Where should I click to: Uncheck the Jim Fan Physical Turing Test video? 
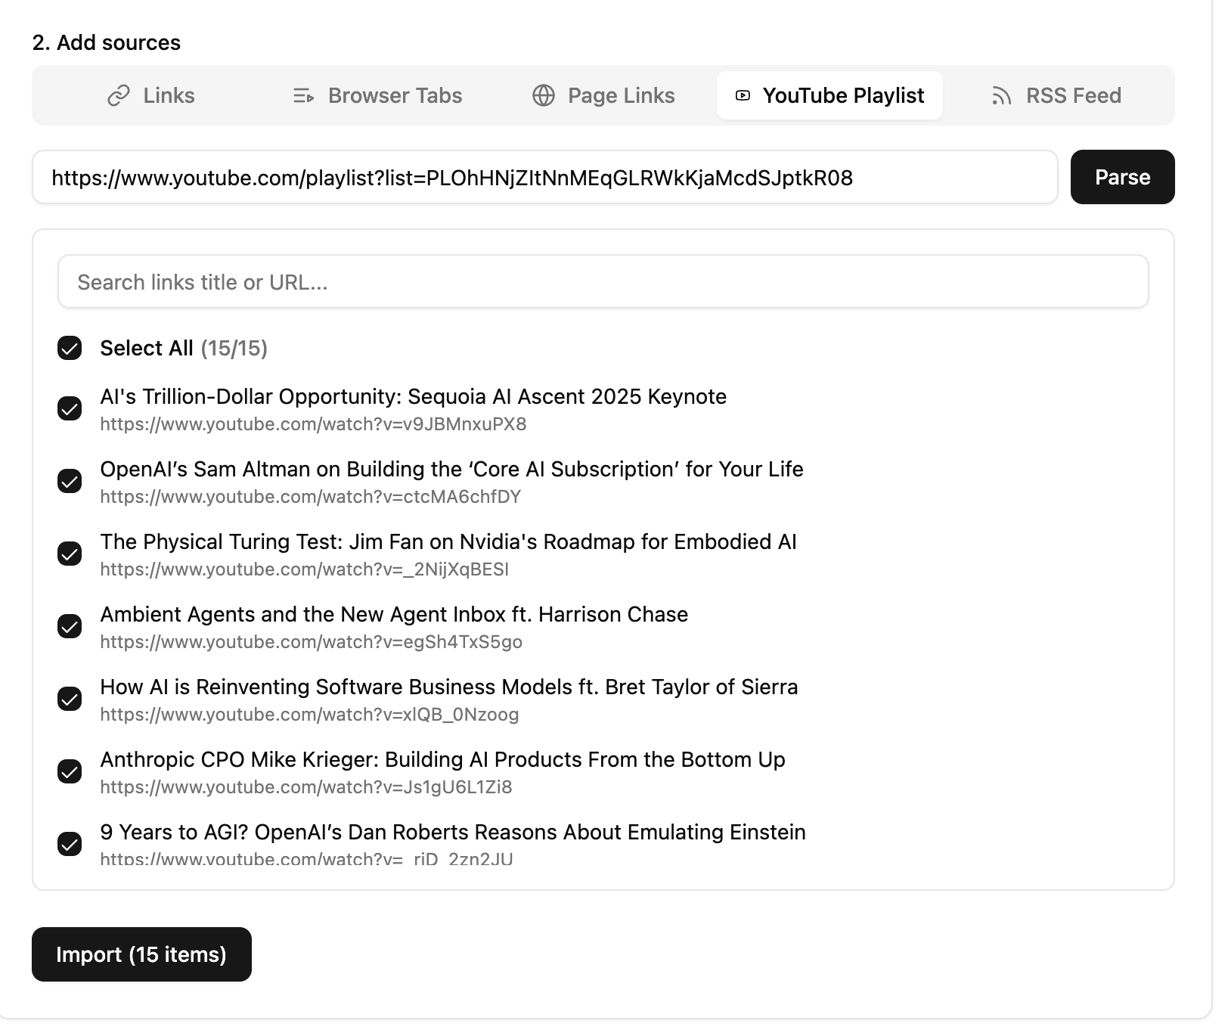[x=70, y=554]
